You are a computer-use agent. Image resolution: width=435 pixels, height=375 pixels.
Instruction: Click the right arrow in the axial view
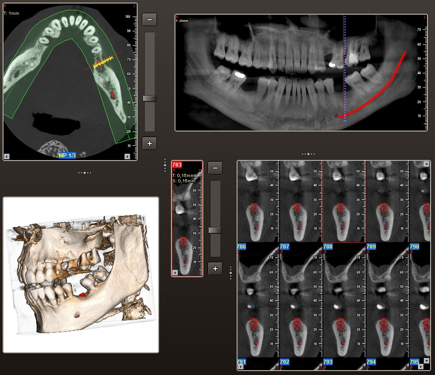[127, 156]
